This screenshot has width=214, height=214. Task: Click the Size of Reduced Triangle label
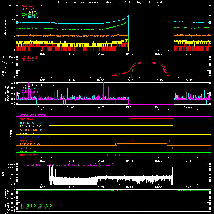(x=68, y=165)
